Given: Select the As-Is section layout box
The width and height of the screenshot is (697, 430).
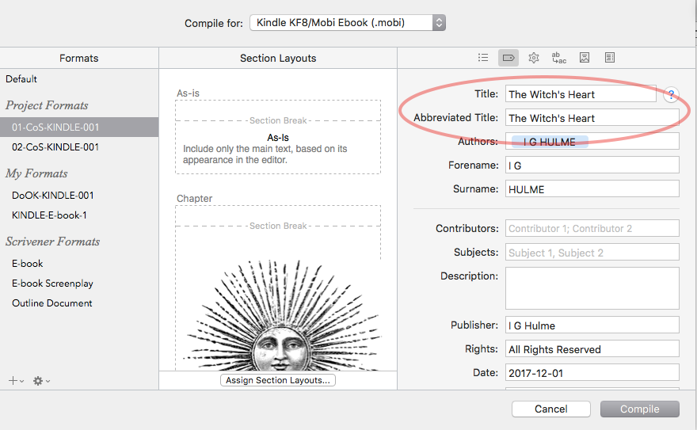Looking at the screenshot, I should (x=278, y=137).
